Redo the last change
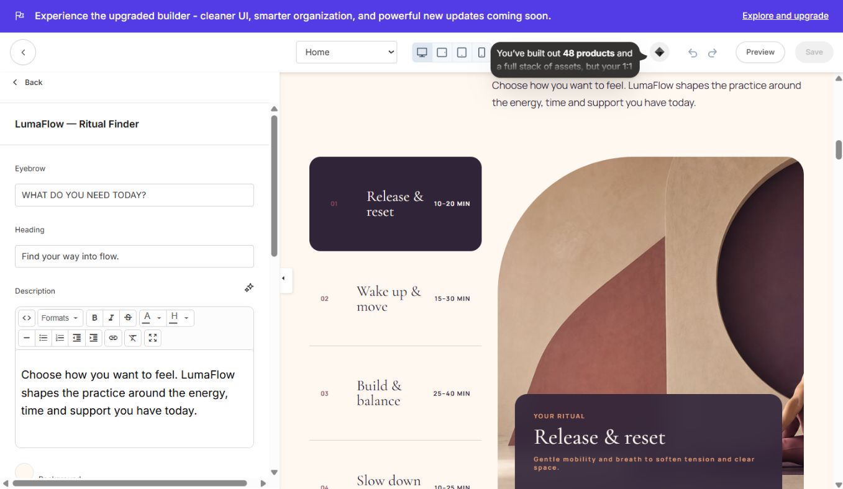843x489 pixels. pos(713,53)
